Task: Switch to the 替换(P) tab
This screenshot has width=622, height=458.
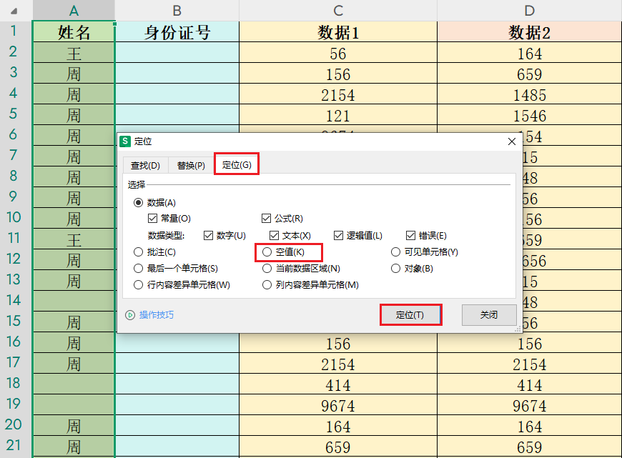Action: pyautogui.click(x=189, y=165)
